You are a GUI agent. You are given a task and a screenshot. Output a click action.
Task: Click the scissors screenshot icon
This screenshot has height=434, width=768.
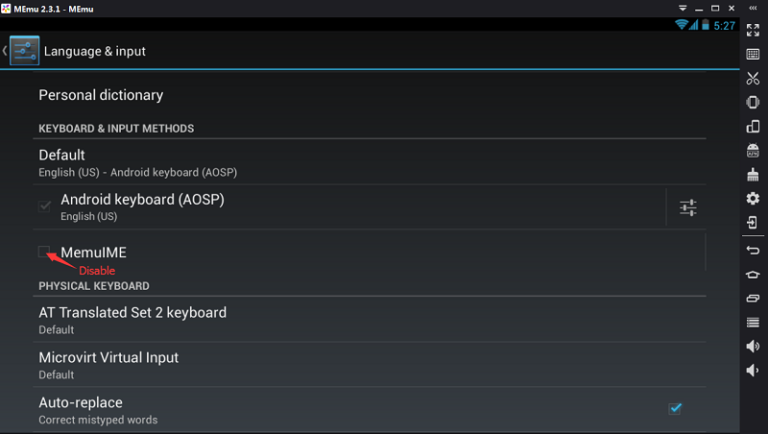point(753,79)
